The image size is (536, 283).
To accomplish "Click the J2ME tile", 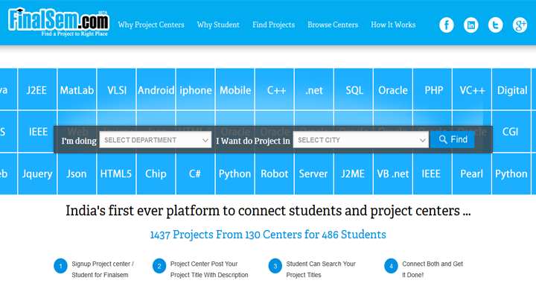I will click(354, 174).
